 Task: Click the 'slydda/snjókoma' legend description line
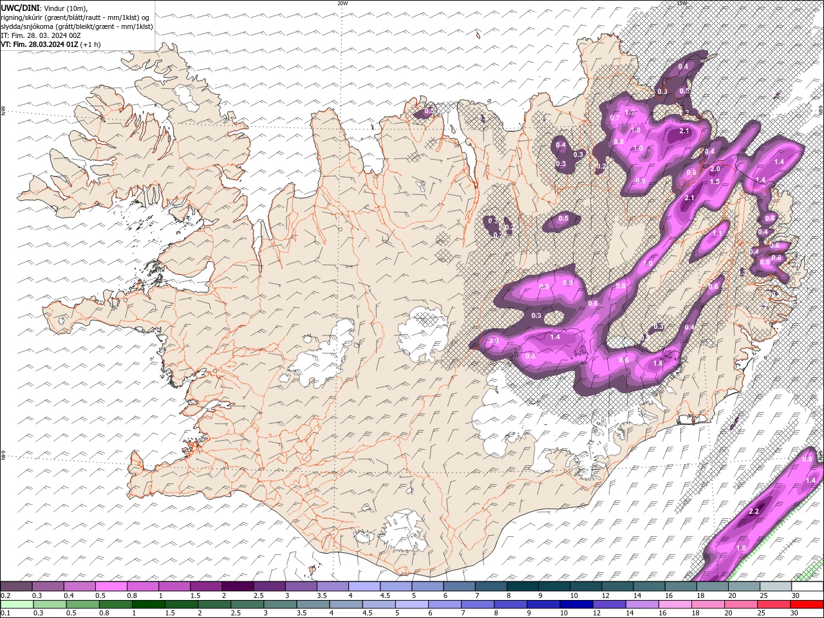coord(77,26)
